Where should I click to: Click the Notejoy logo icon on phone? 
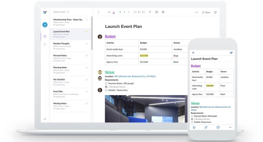(x=231, y=53)
